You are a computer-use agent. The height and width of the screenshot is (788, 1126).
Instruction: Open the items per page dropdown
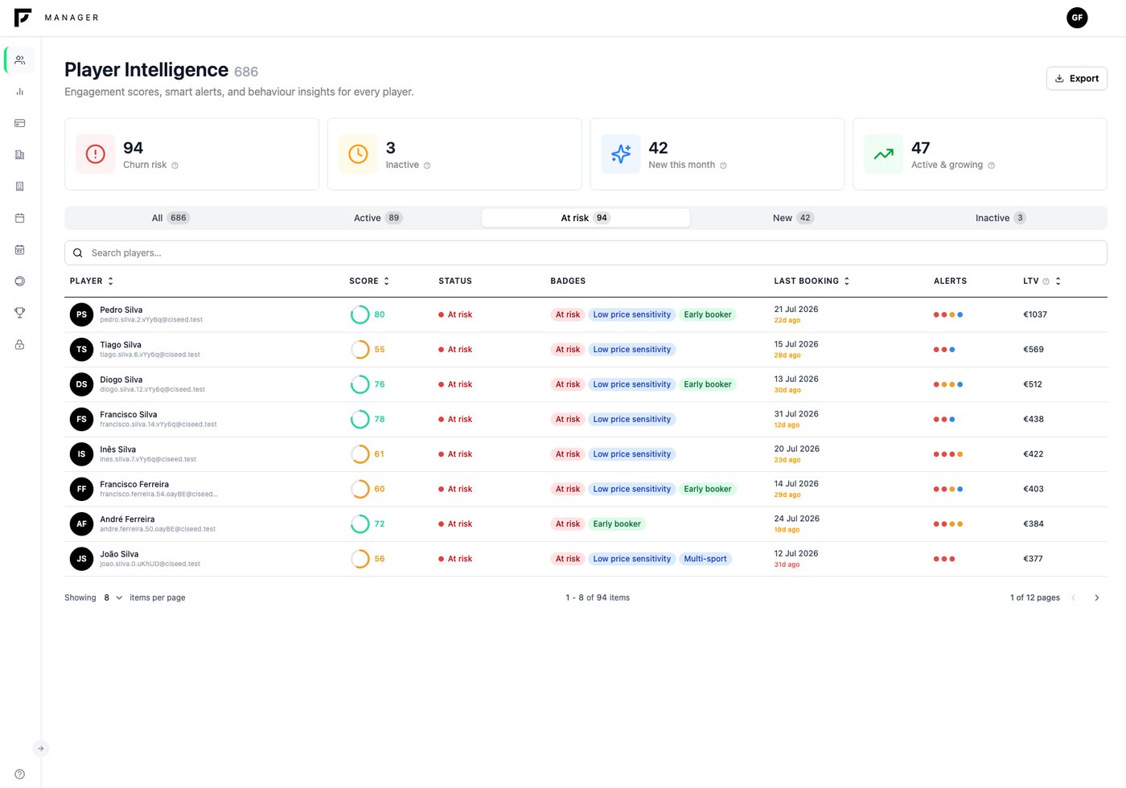click(x=113, y=598)
